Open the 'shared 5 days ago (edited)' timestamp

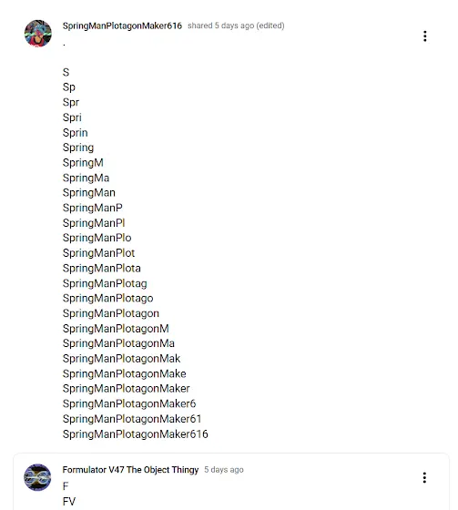(236, 25)
